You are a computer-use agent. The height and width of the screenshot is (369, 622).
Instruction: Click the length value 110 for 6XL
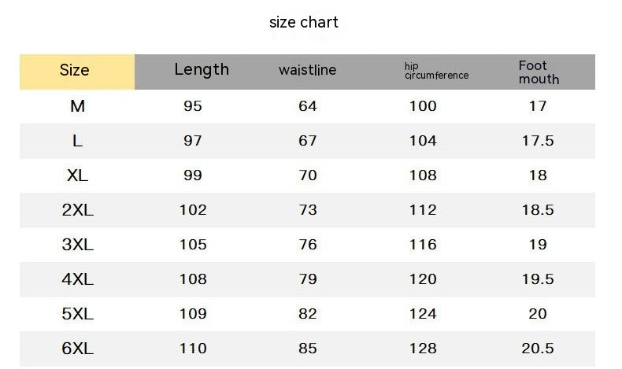click(x=193, y=349)
